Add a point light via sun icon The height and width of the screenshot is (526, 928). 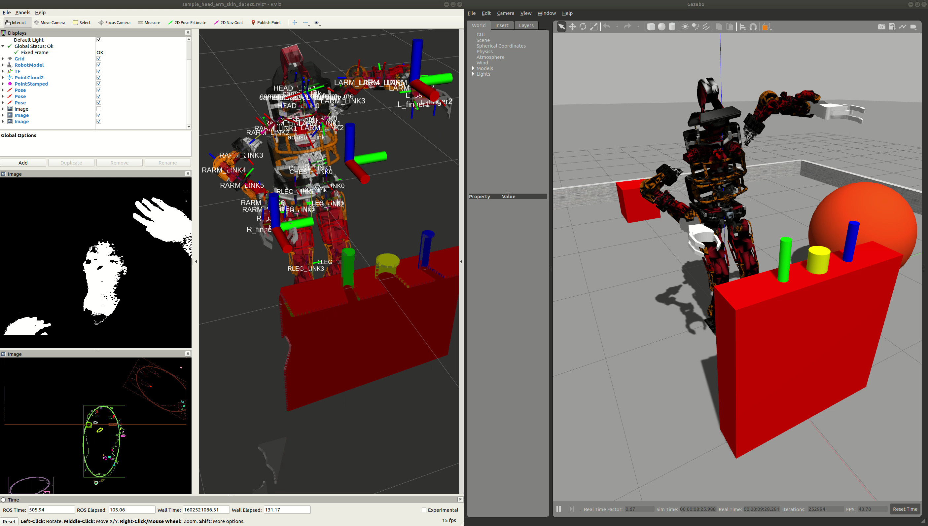[685, 27]
